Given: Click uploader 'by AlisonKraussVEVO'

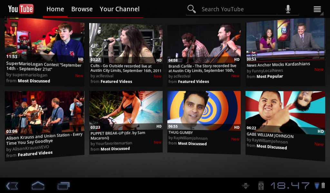Looking at the screenshot, I should pyautogui.click(x=27, y=148).
